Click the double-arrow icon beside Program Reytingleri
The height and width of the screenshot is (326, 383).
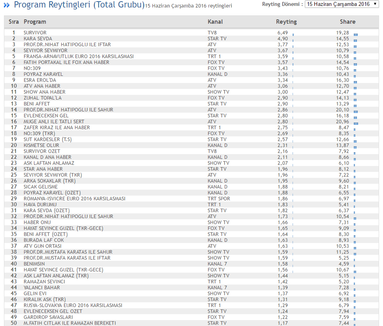click(7, 5)
